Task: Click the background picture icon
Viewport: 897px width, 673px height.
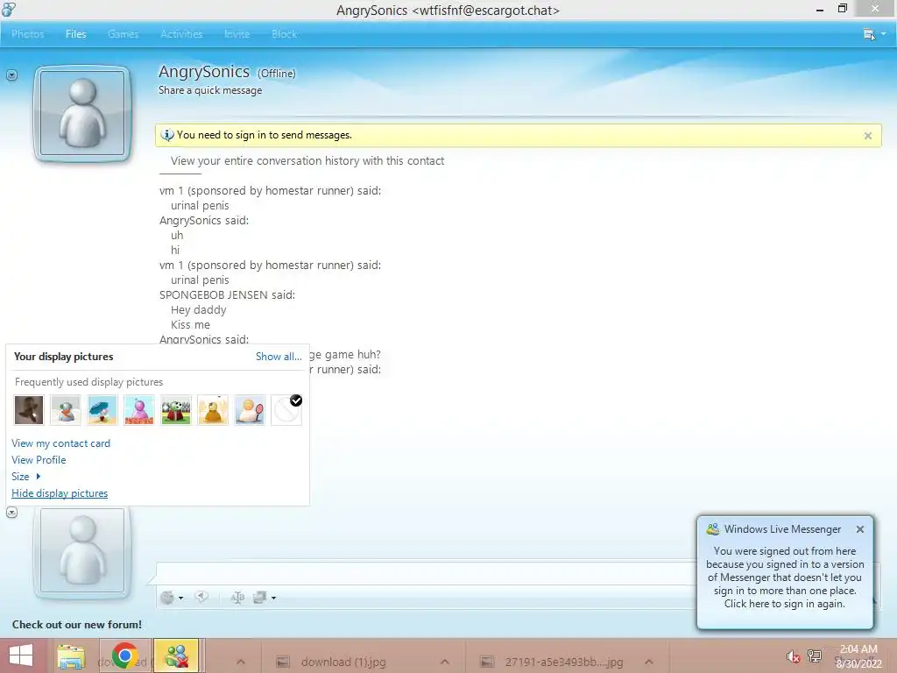Action: (x=259, y=598)
